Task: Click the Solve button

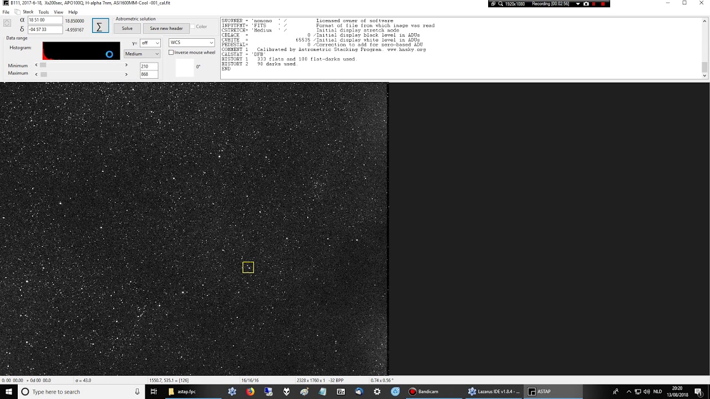Action: coord(128,28)
